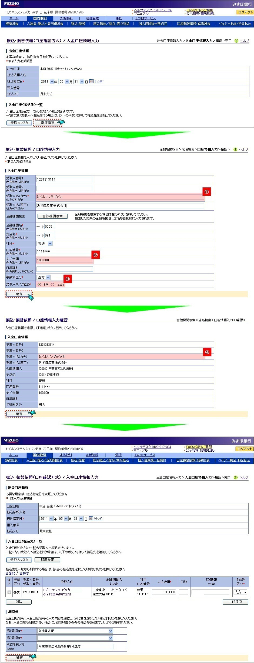Click the ヘルプ link on the 口座情報入力 screen
254x663 pixels.
243,149
